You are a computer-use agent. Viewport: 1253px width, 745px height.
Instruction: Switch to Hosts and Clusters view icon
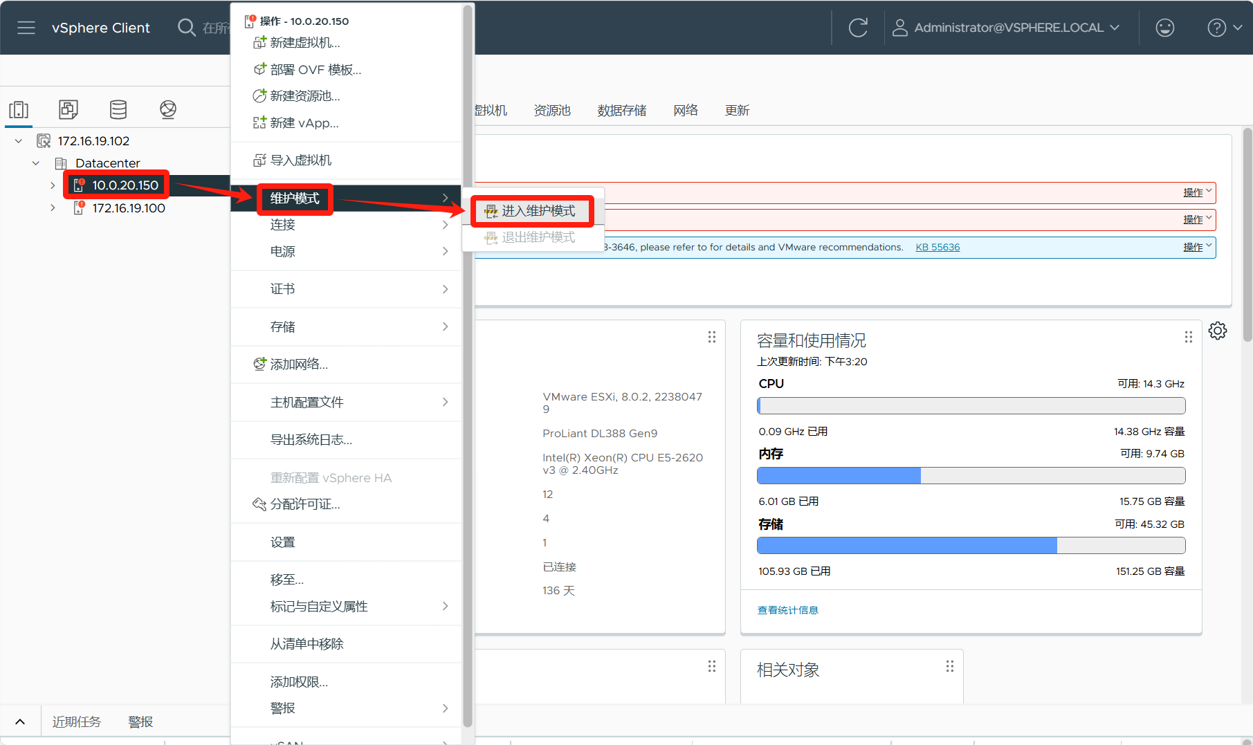click(19, 109)
